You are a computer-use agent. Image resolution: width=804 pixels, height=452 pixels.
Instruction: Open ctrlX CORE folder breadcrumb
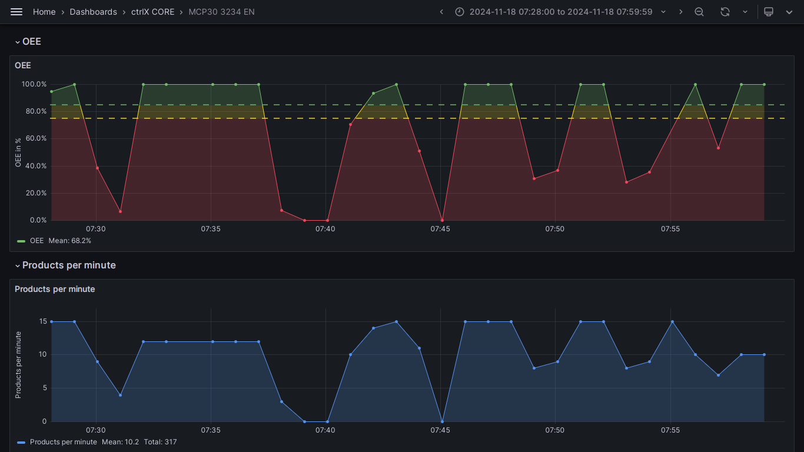pyautogui.click(x=152, y=12)
